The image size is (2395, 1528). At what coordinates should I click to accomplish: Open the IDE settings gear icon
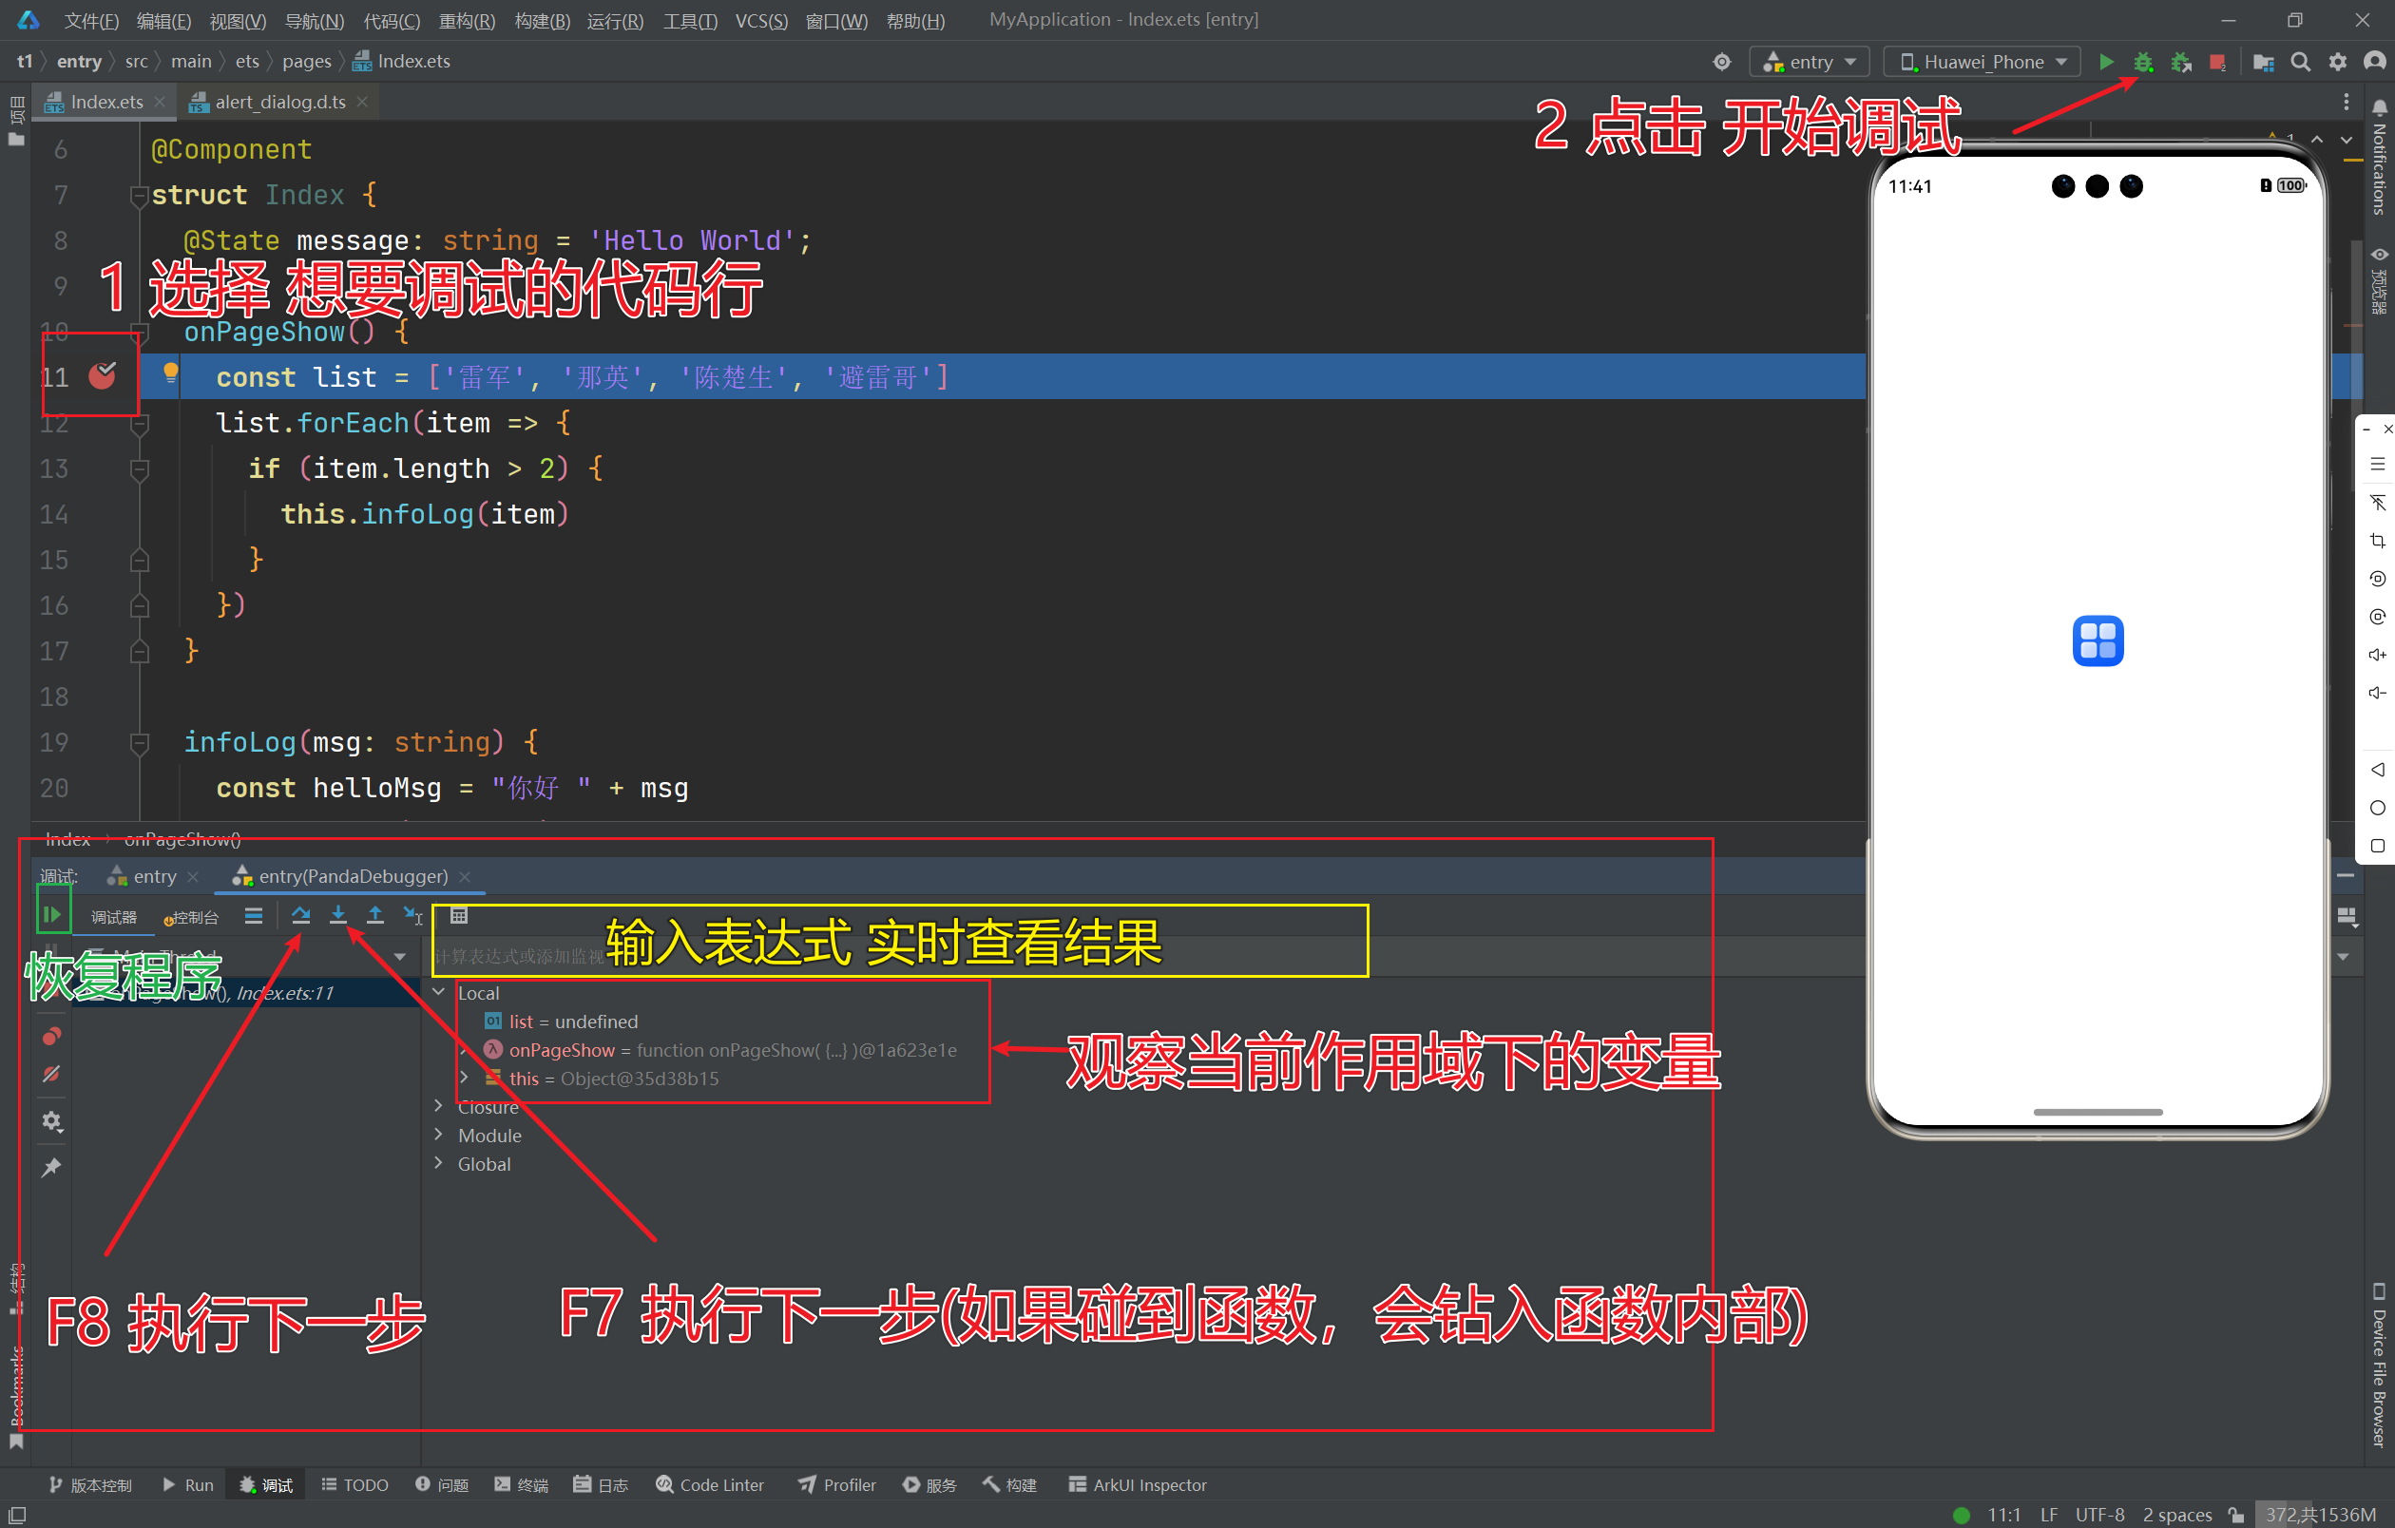tap(2338, 62)
